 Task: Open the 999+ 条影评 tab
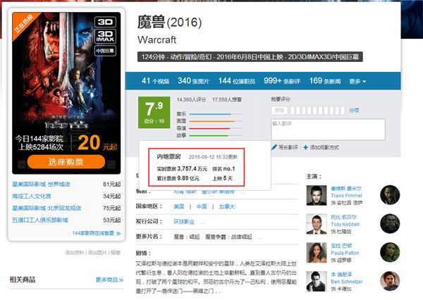click(x=281, y=81)
